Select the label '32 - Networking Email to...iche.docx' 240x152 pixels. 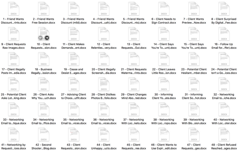pos(224,96)
